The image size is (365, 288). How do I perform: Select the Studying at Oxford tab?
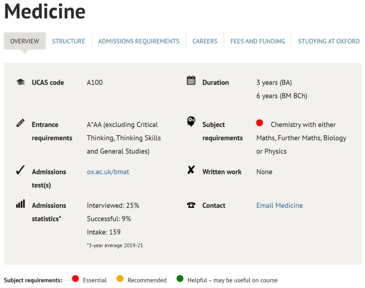[328, 41]
